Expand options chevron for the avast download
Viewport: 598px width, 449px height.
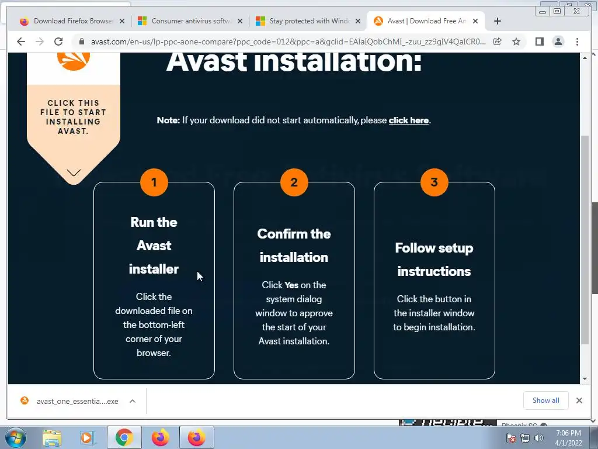(133, 401)
